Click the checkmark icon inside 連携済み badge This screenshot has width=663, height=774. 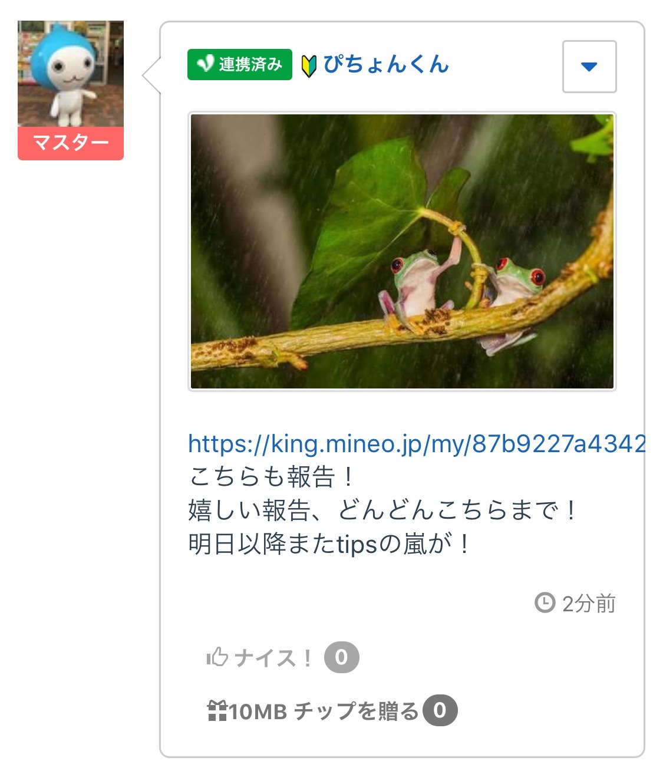pos(205,64)
